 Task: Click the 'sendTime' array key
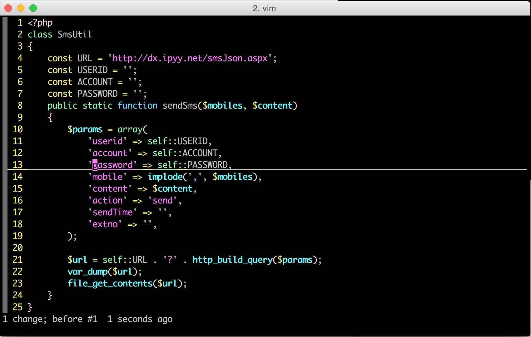112,212
